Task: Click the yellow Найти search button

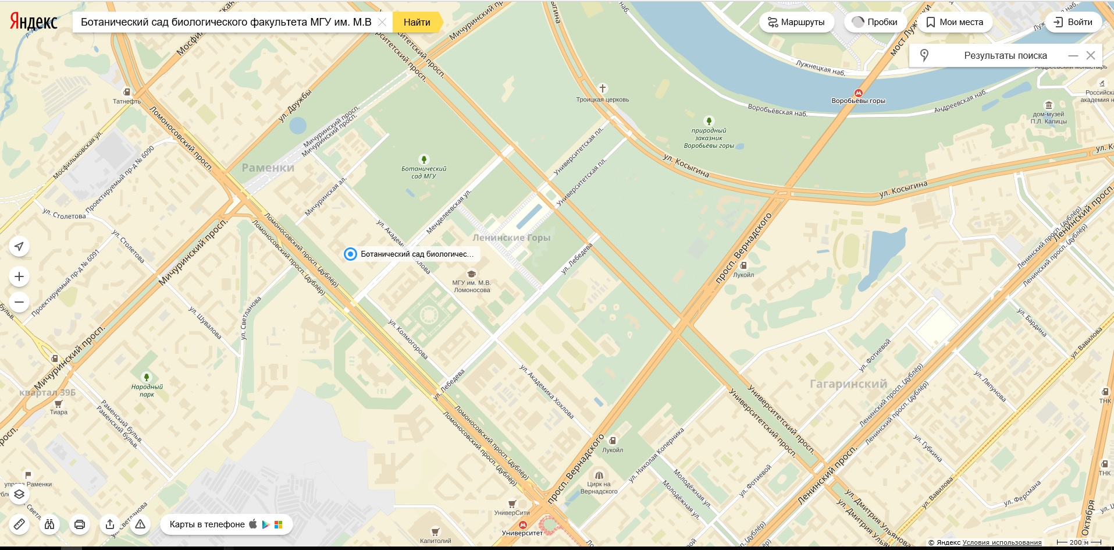Action: point(417,22)
